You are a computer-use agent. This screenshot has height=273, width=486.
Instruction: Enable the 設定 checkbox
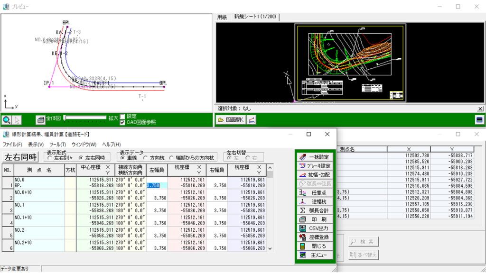coord(123,116)
